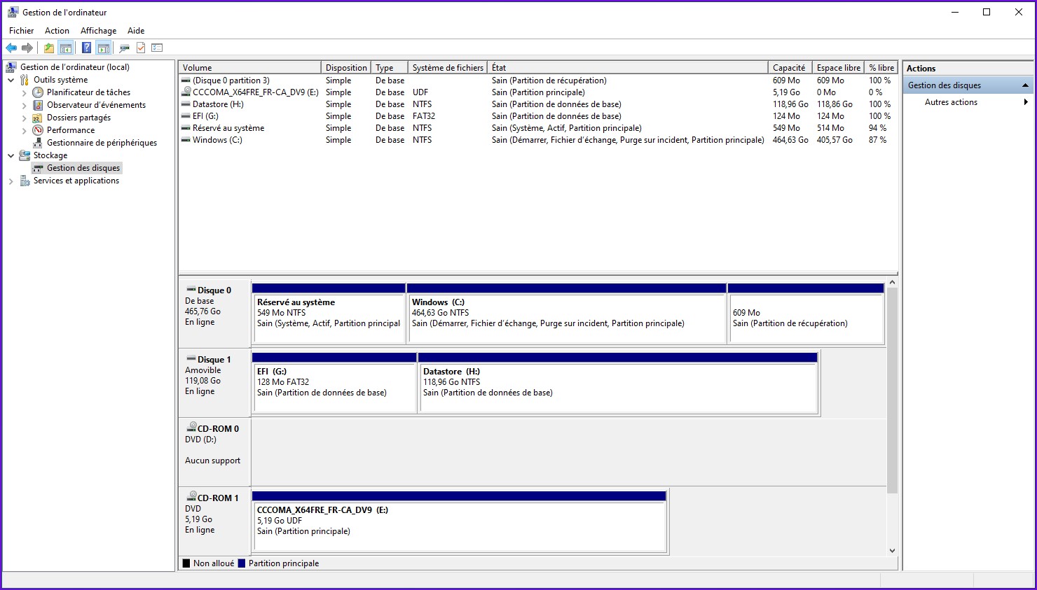Expand the Observateur d'événements node
Screen dimensions: 1037x590
click(25, 105)
